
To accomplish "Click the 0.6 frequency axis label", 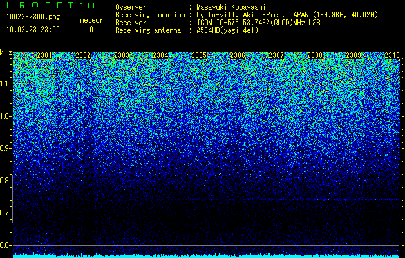I will [x=5, y=245].
